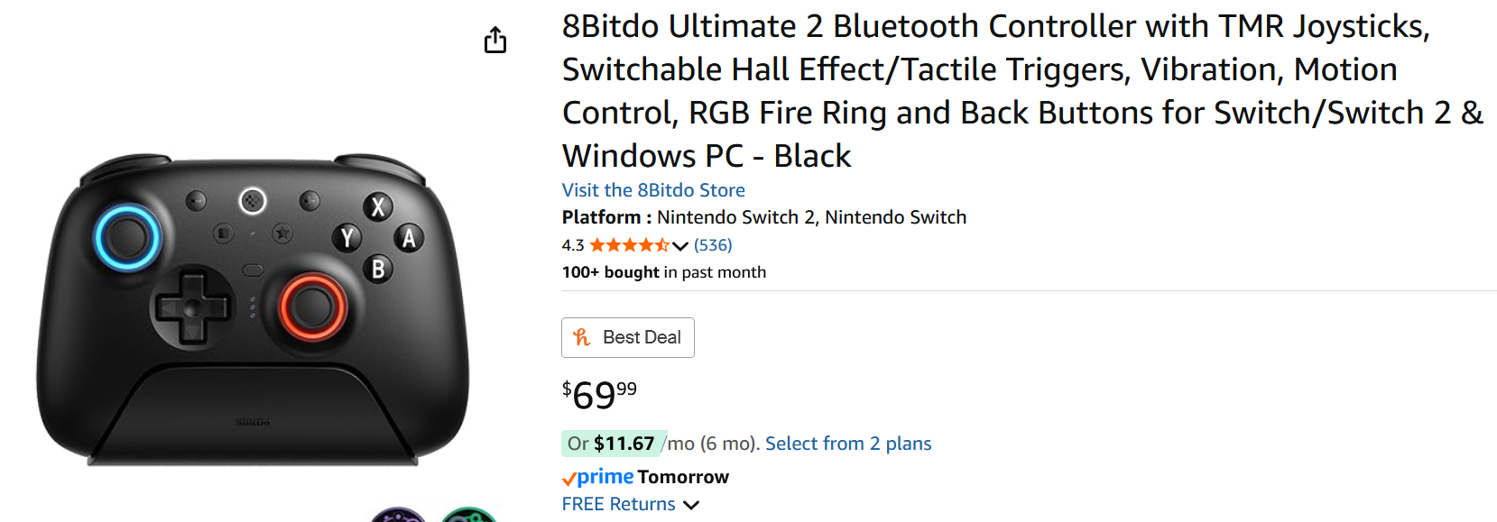This screenshot has height=522, width=1497.
Task: Open the purple circular variant thumbnail
Action: pyautogui.click(x=398, y=515)
